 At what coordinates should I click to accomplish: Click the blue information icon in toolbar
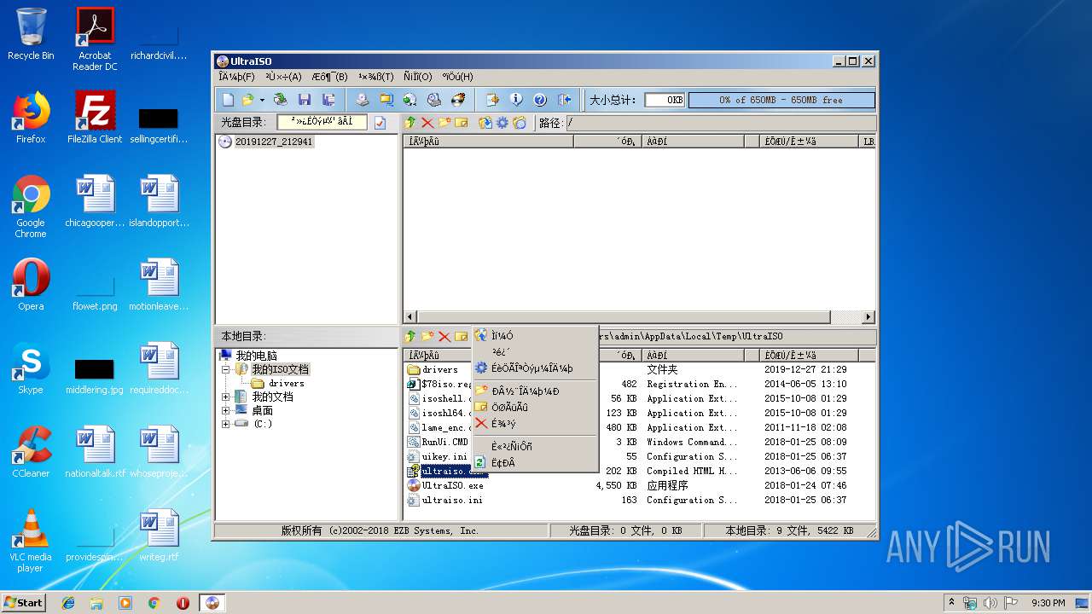pyautogui.click(x=516, y=100)
